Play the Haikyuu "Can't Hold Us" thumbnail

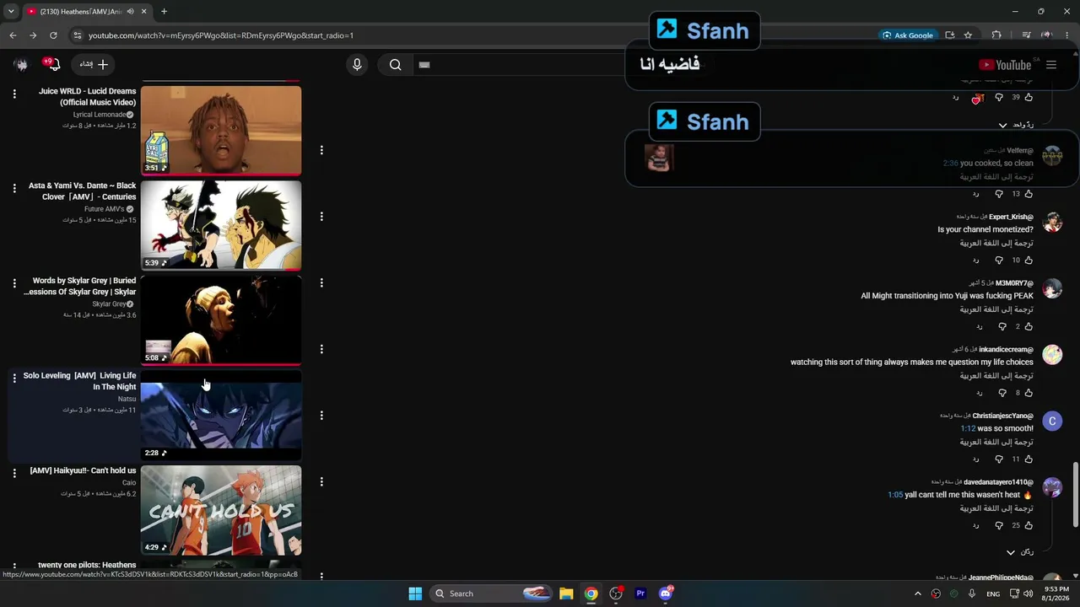pyautogui.click(x=221, y=510)
